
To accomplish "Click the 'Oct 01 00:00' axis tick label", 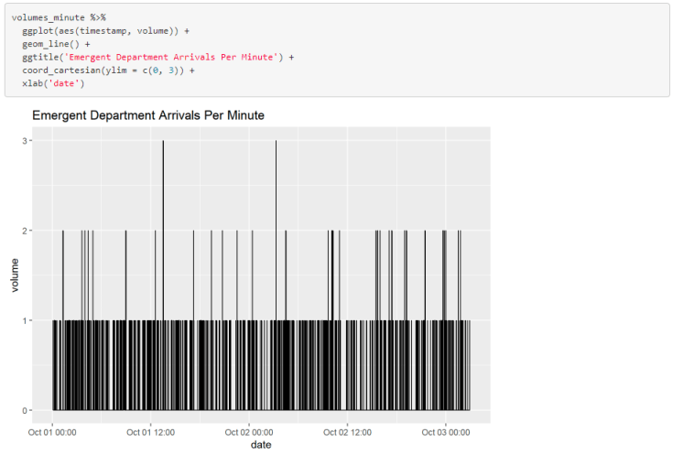I will 52,432.
